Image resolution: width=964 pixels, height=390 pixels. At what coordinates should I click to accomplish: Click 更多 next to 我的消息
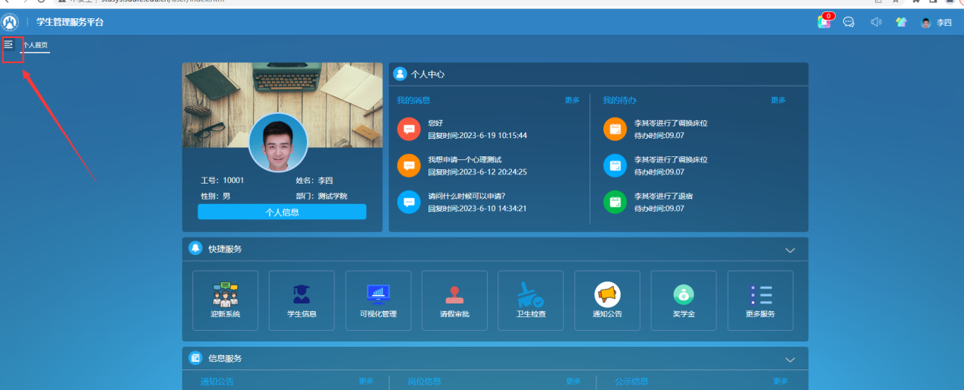(x=572, y=100)
